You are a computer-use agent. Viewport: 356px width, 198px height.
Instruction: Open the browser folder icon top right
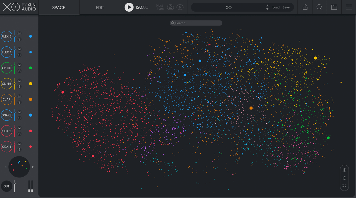point(334,7)
